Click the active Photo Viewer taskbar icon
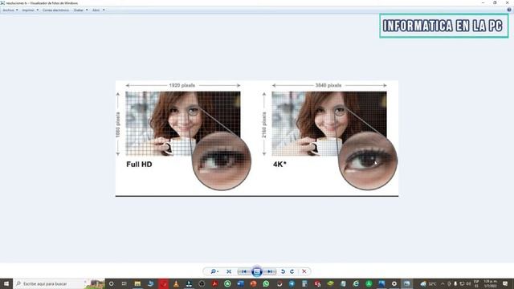The height and width of the screenshot is (289, 514). click(407, 283)
